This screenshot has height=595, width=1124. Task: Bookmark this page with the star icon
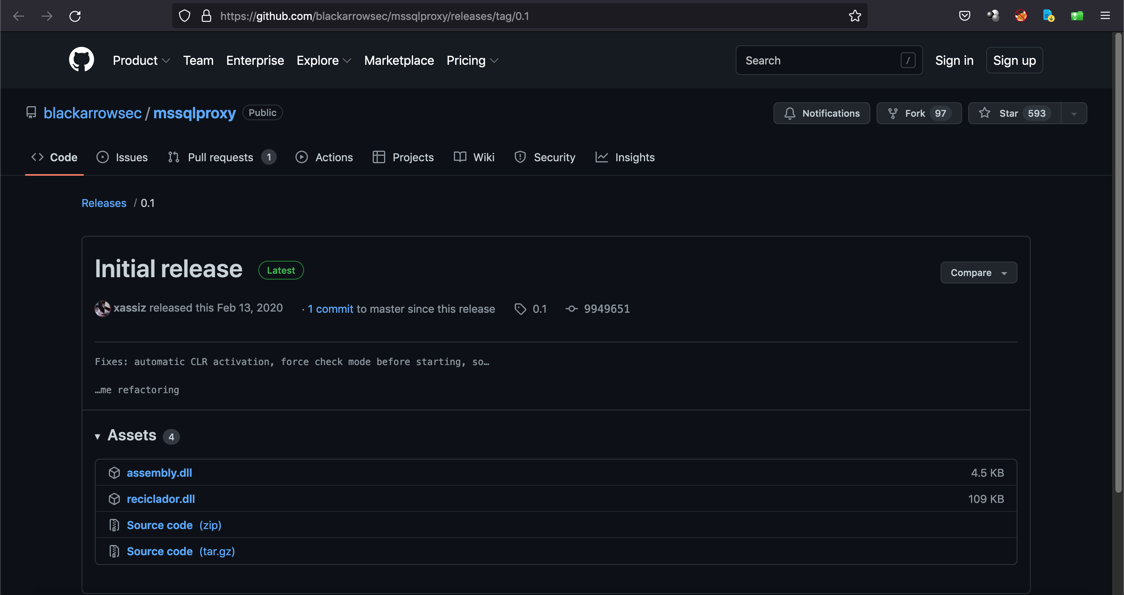coord(855,16)
